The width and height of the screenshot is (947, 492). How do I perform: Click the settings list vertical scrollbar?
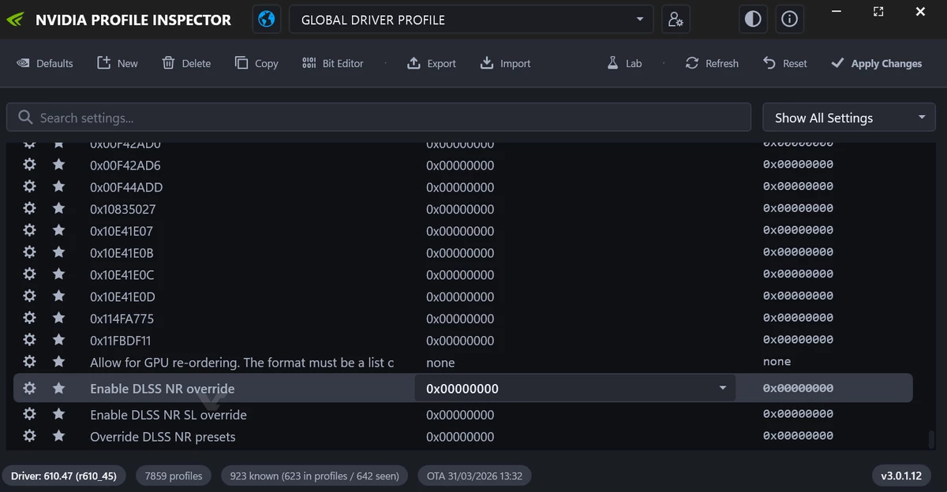931,439
